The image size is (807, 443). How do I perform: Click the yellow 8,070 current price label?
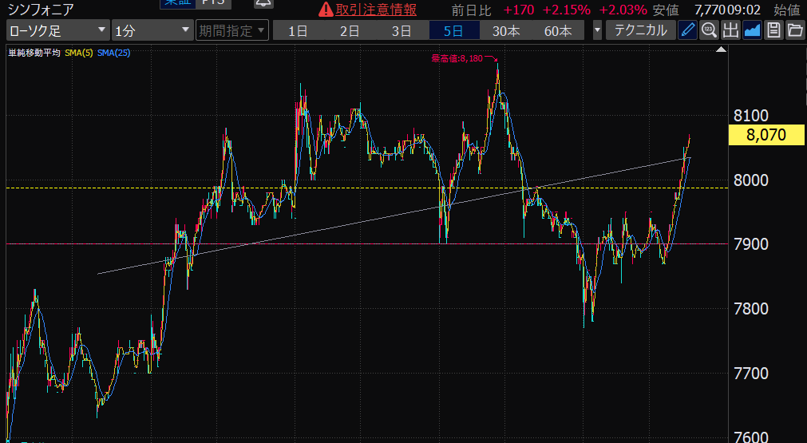click(x=765, y=136)
